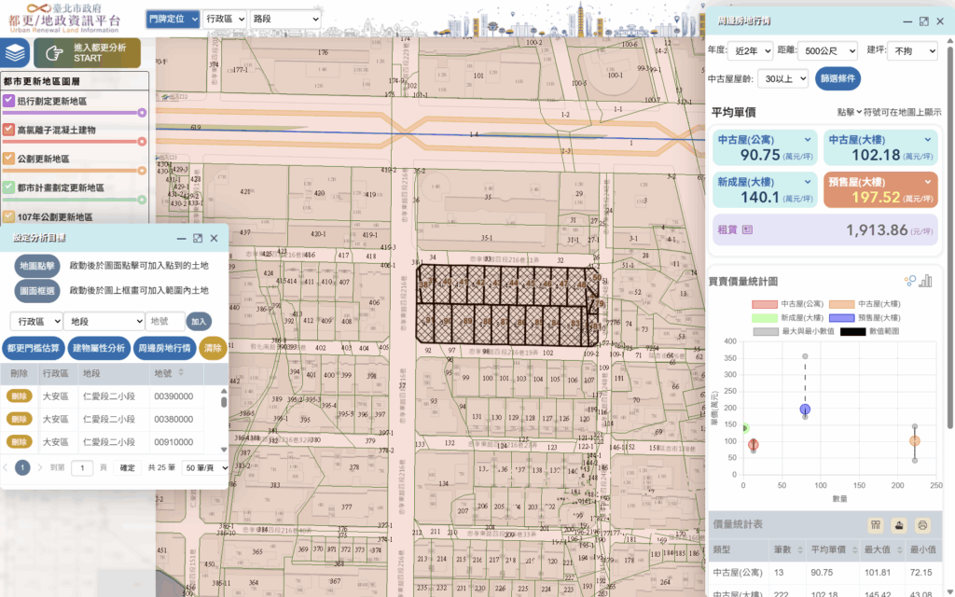Sort by 平均單價 column

click(854, 549)
